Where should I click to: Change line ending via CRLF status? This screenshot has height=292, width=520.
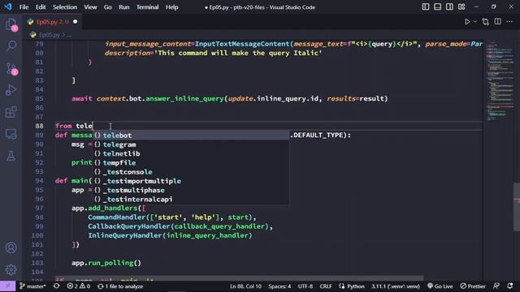tap(326, 286)
